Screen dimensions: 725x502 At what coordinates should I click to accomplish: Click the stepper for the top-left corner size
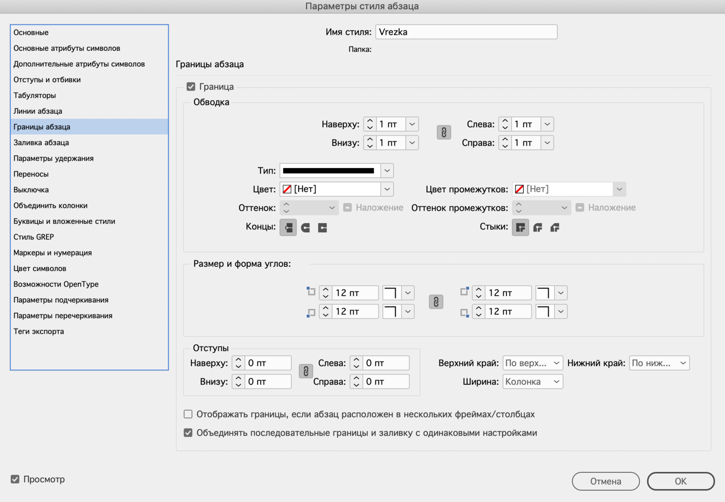(x=326, y=293)
